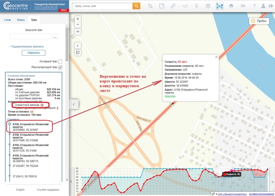Image resolution: width=275 pixels, height=196 pixels.
Task: Click the info 'i' map button
Action: click(78, 46)
